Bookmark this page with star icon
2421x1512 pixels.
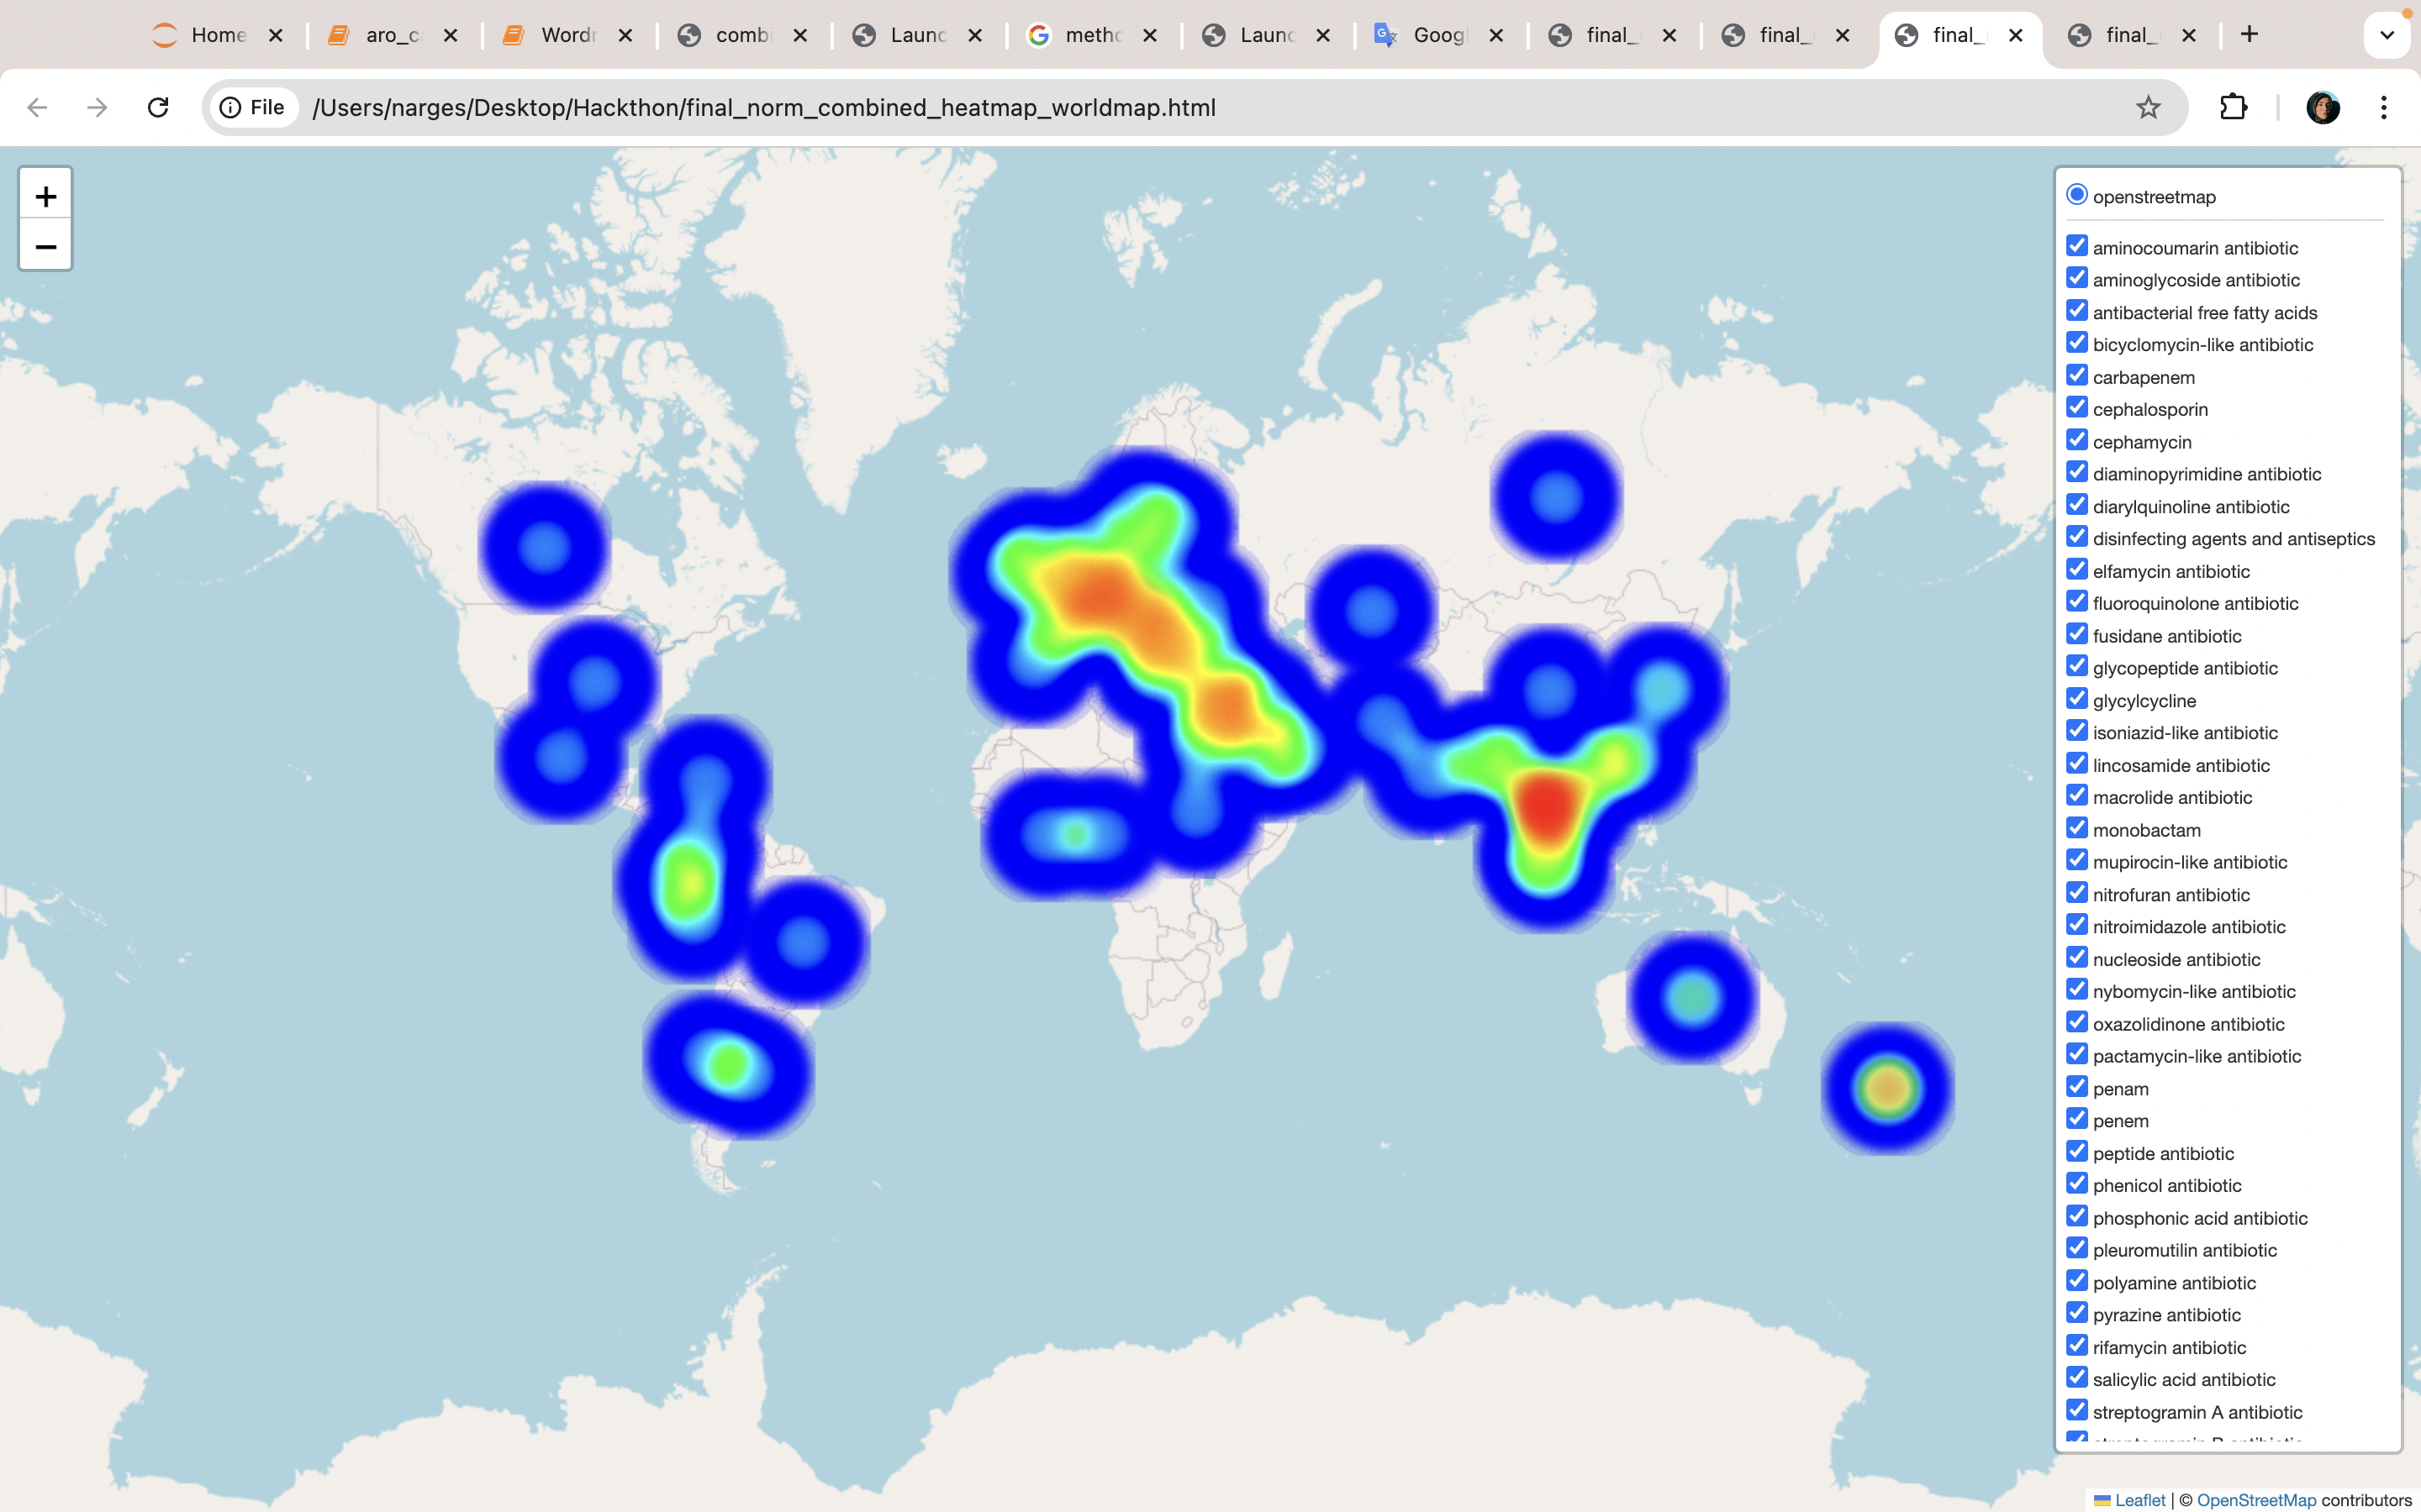2148,107
